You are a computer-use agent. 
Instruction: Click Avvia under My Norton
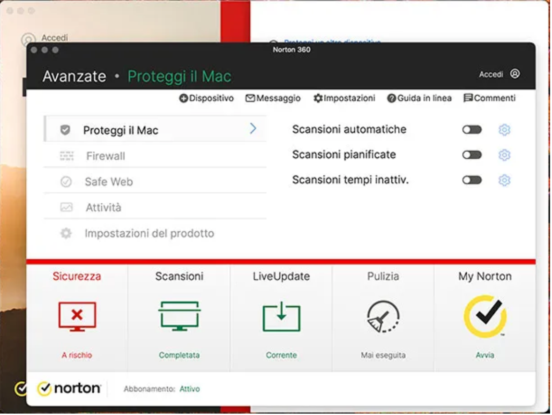tap(485, 355)
